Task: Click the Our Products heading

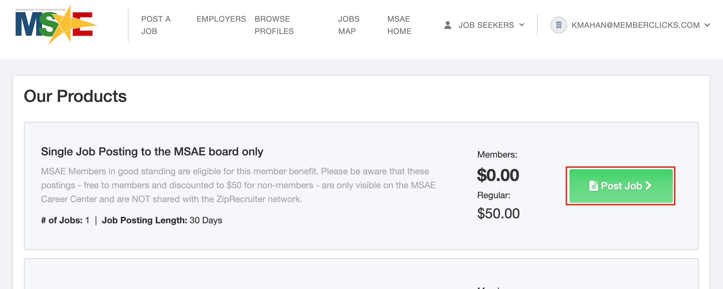Action: click(75, 96)
